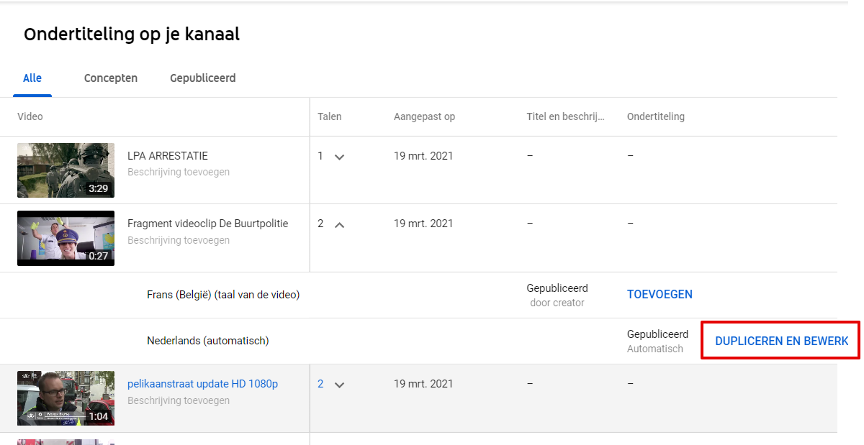Screen dimensions: 864x445
Task: Open the pelikaanstraat update video thumbnail
Action: (x=66, y=398)
